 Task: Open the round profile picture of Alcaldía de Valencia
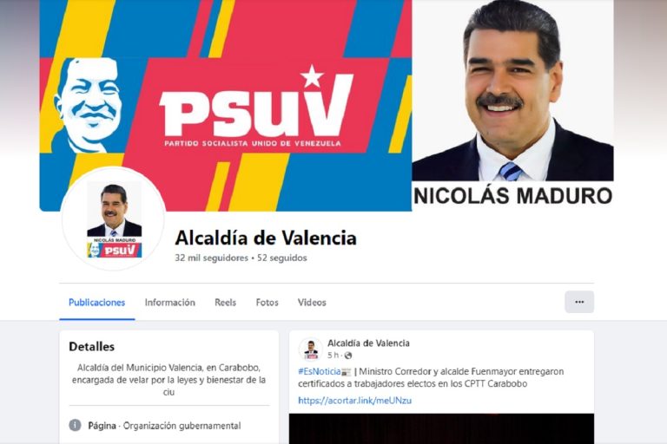click(x=113, y=219)
